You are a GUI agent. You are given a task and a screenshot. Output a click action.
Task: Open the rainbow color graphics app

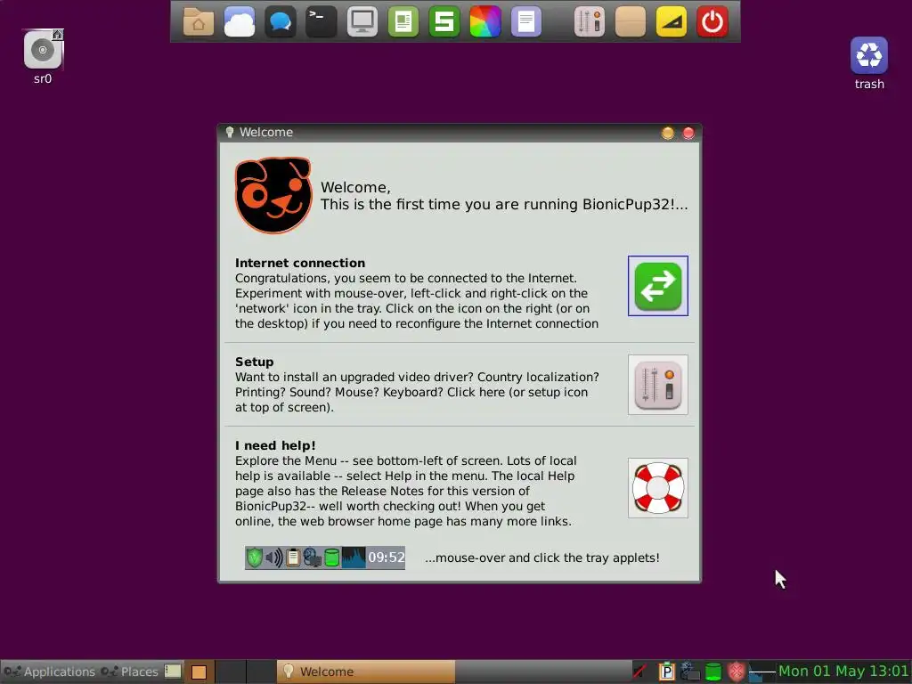485,22
